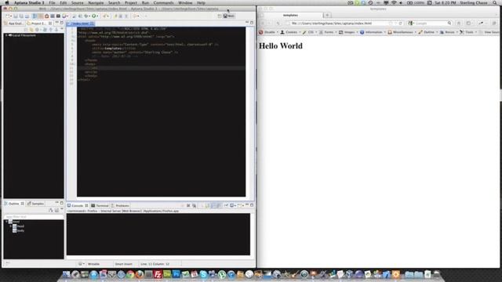Switch to the App Explorer tab
The height and width of the screenshot is (282, 502).
pyautogui.click(x=14, y=23)
